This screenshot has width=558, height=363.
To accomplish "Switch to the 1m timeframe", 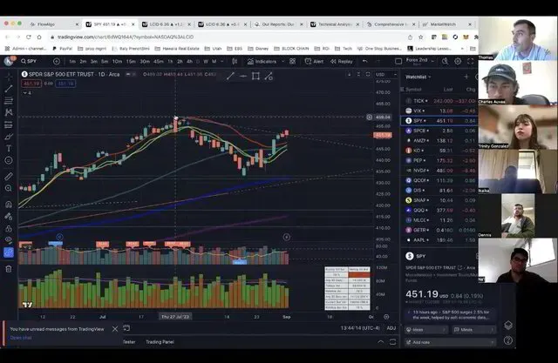I will [72, 62].
